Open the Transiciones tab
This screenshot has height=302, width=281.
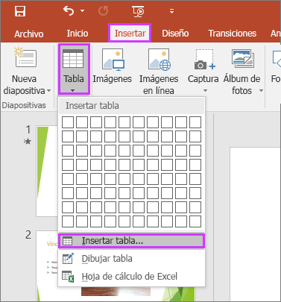(233, 34)
